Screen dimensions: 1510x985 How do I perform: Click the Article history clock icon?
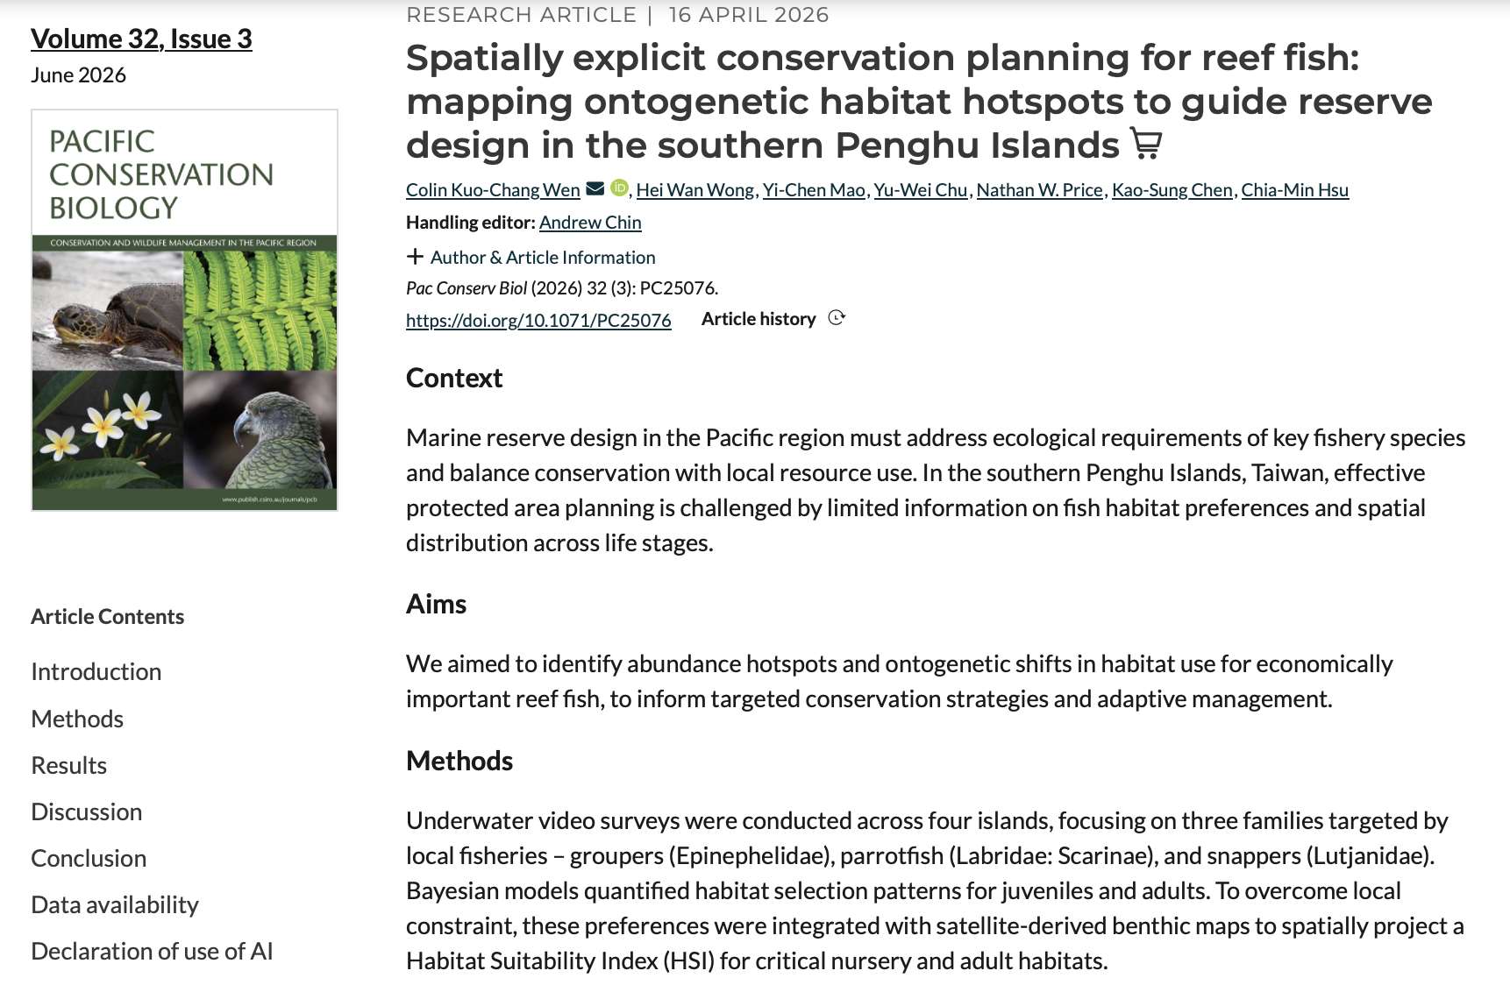point(837,318)
